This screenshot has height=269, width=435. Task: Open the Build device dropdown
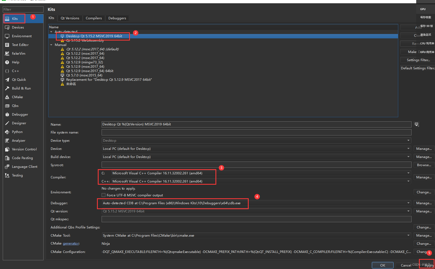(x=256, y=157)
